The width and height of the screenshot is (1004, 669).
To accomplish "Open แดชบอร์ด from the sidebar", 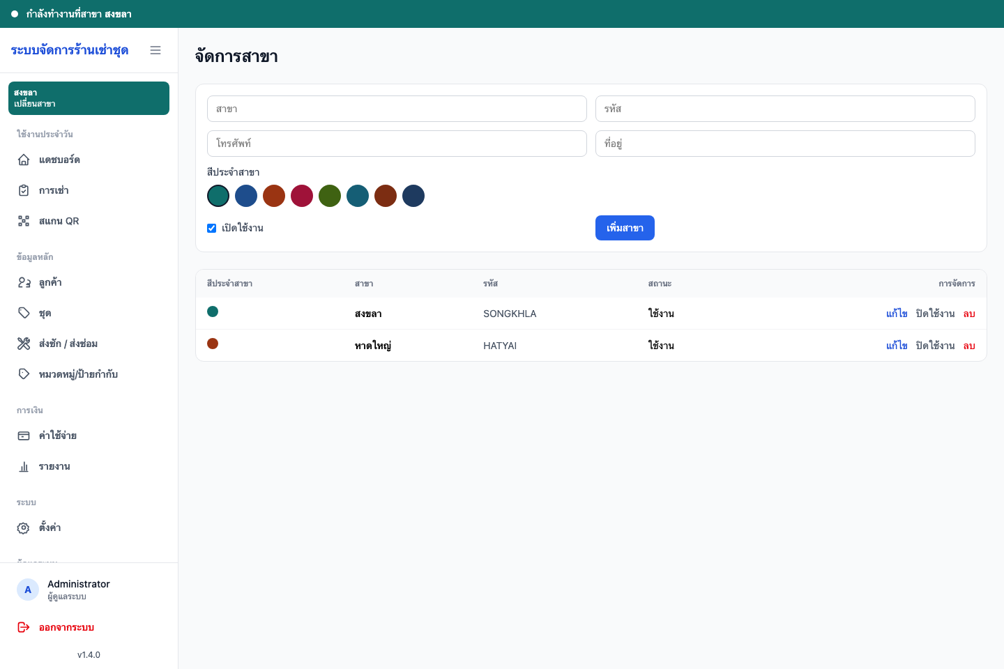I will pyautogui.click(x=89, y=160).
